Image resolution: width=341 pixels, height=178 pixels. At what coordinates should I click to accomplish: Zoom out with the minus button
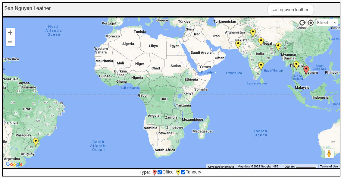[10, 42]
